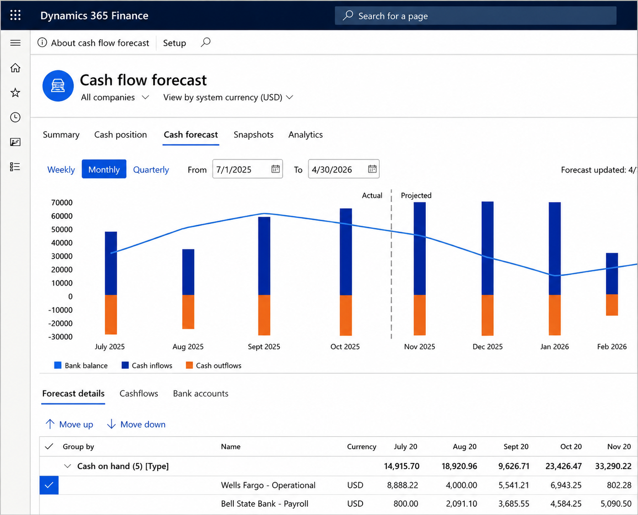Select the Quarterly view option
Viewport: 638px width, 515px height.
coord(151,170)
